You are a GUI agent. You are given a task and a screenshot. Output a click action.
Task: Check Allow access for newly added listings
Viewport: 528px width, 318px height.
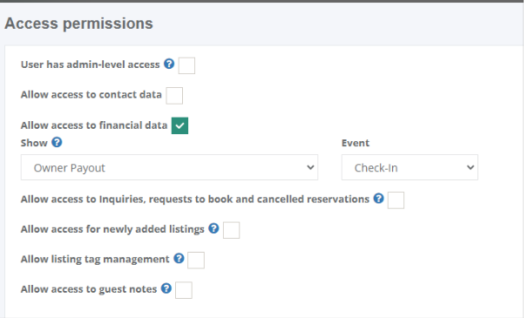click(x=232, y=230)
